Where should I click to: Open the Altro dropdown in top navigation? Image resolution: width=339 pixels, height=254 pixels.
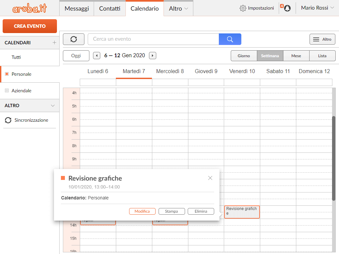click(178, 9)
